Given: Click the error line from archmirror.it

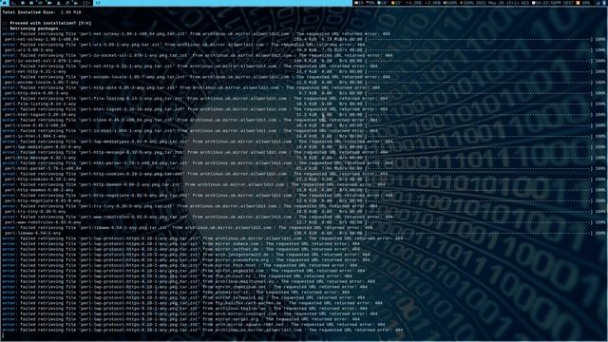Looking at the screenshot, I should click(176, 293).
